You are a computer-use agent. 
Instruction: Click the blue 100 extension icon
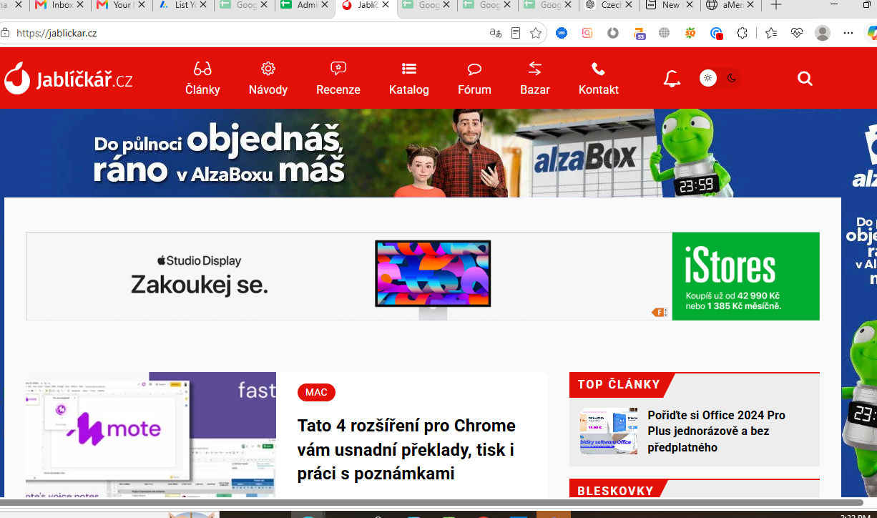(562, 33)
